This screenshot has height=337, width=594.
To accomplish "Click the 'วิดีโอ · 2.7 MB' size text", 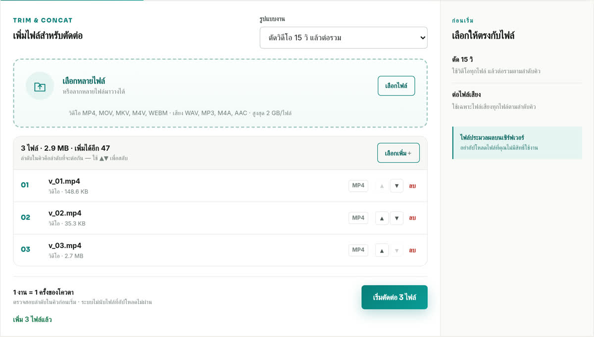I will pos(66,256).
